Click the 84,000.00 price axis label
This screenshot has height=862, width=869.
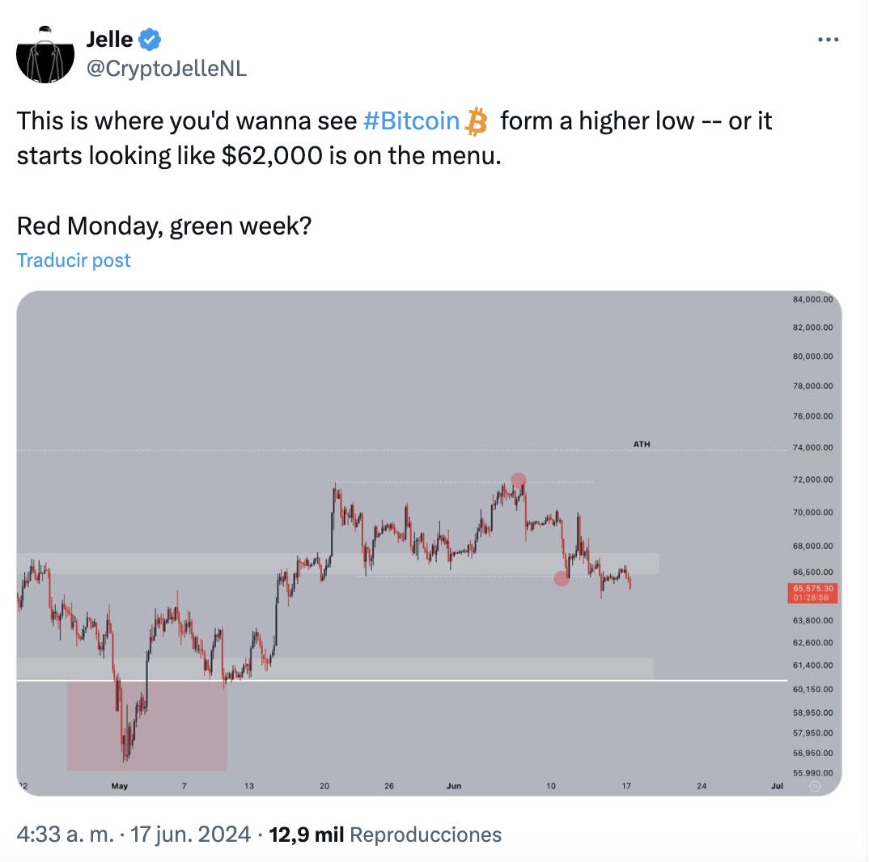point(812,299)
